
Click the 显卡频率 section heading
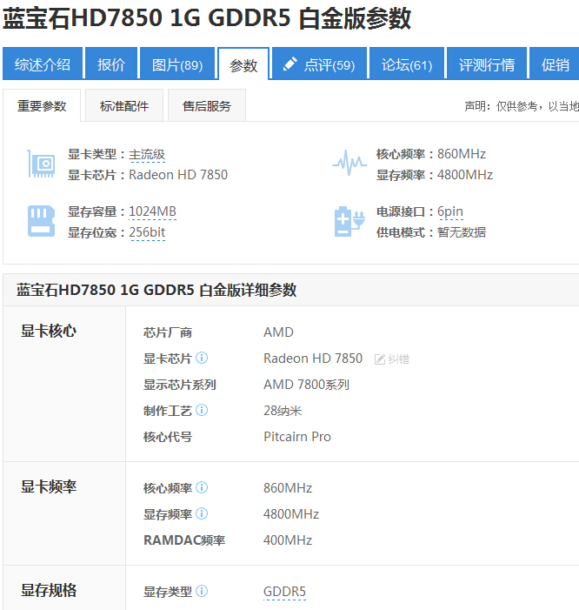(49, 486)
